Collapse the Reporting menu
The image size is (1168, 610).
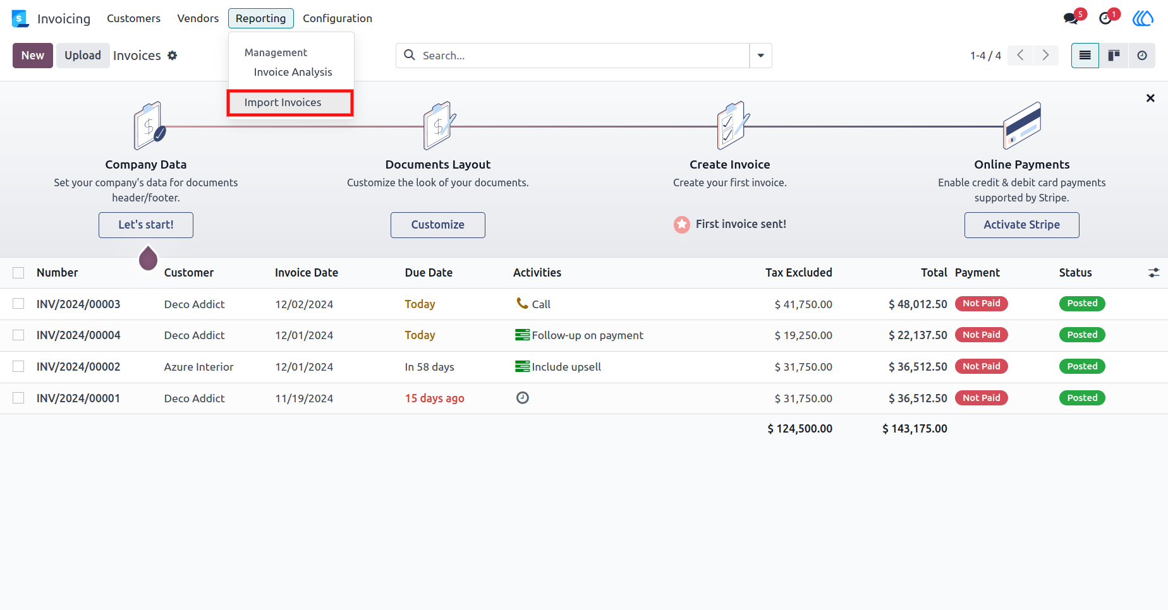(261, 18)
